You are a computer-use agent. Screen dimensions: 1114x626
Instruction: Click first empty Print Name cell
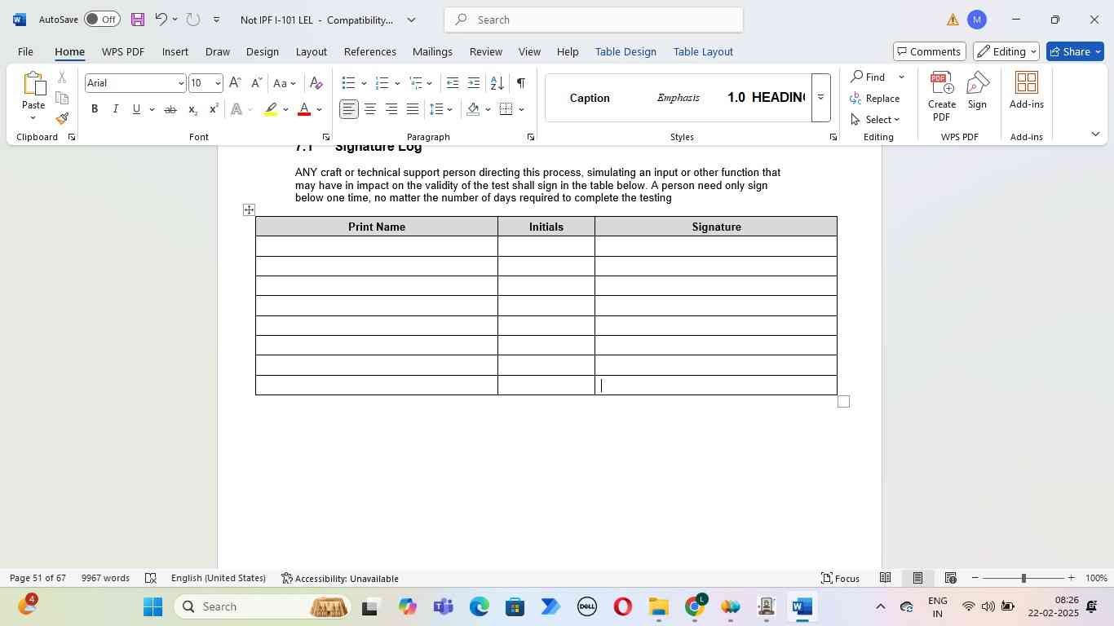point(377,246)
